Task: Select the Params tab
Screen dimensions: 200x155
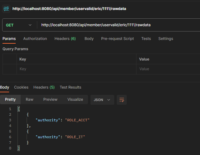Action: pos(9,39)
